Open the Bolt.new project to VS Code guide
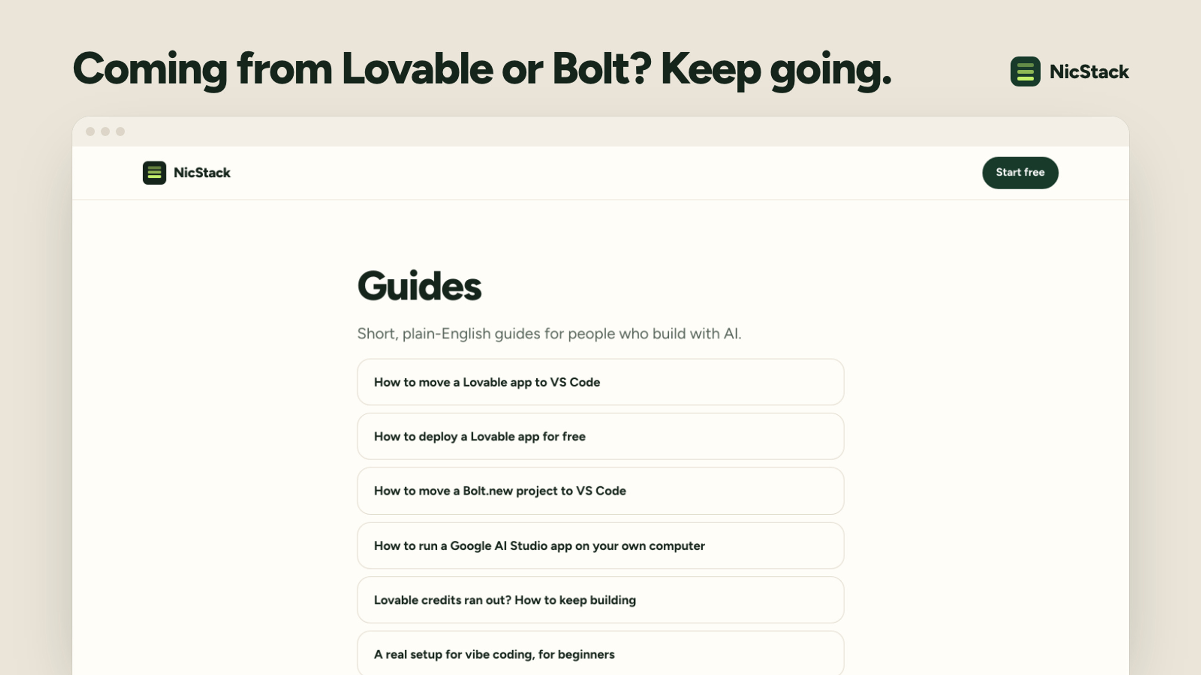1201x675 pixels. click(600, 491)
